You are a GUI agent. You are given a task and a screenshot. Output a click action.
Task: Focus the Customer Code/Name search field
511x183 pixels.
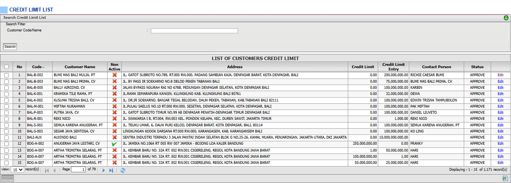click(194, 31)
